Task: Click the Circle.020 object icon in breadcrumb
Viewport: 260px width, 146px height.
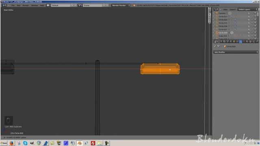Action: point(225,47)
